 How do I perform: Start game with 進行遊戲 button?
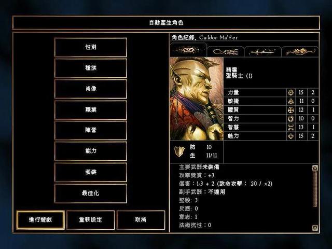coord(40,220)
